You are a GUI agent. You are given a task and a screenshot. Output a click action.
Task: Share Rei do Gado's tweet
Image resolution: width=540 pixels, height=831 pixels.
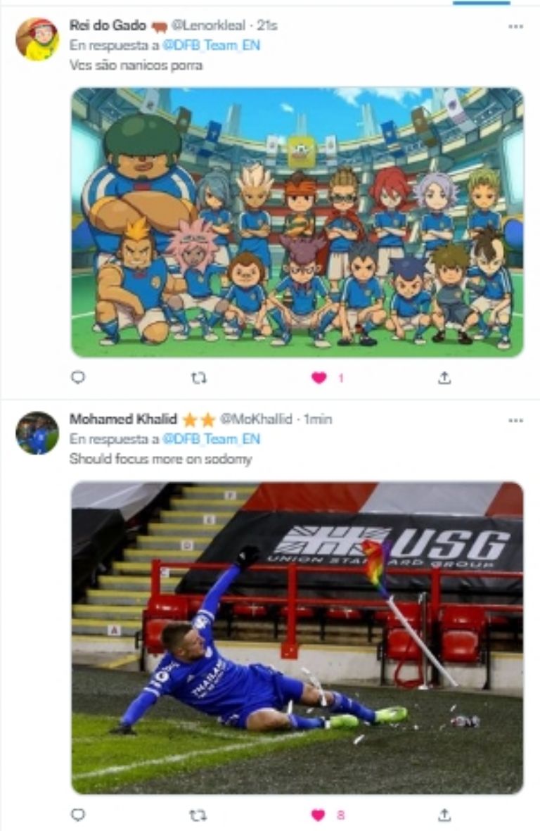click(x=444, y=378)
